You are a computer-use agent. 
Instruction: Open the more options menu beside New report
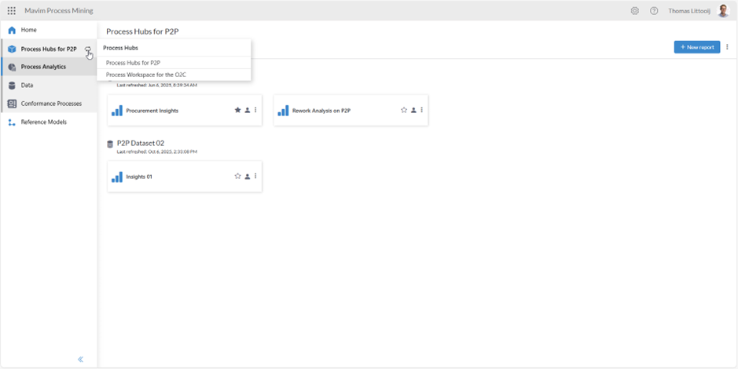727,47
